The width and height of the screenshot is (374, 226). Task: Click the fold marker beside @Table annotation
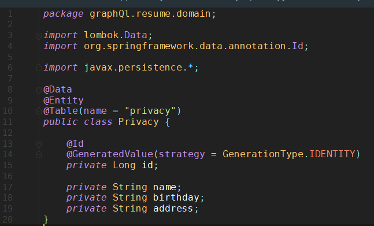tap(39, 111)
